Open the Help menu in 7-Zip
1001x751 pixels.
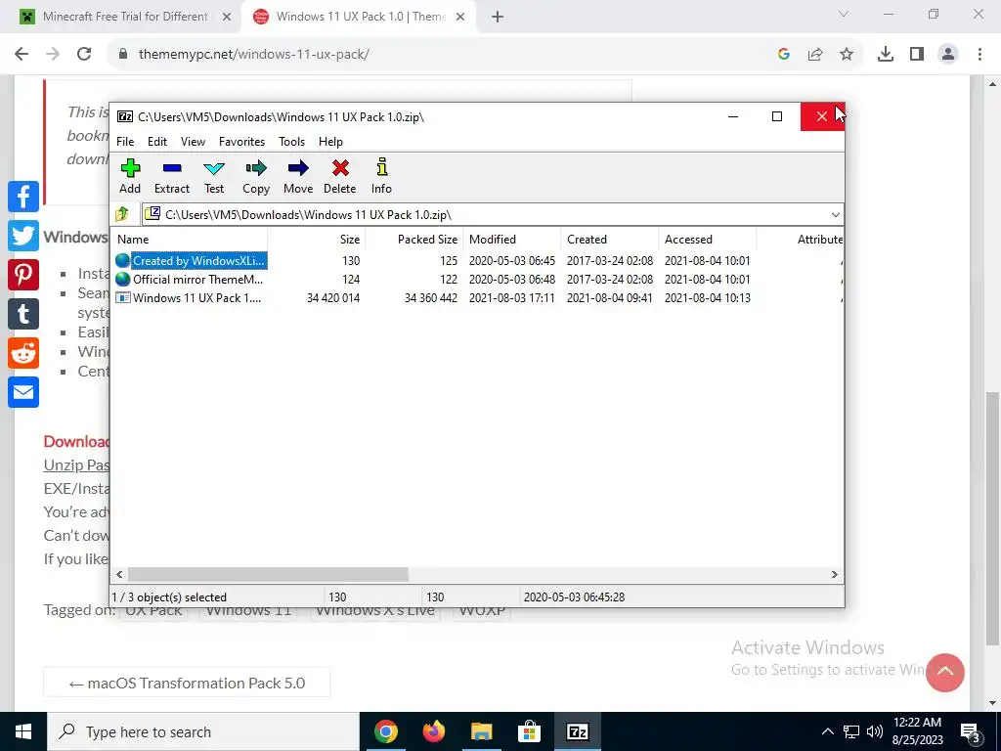330,142
